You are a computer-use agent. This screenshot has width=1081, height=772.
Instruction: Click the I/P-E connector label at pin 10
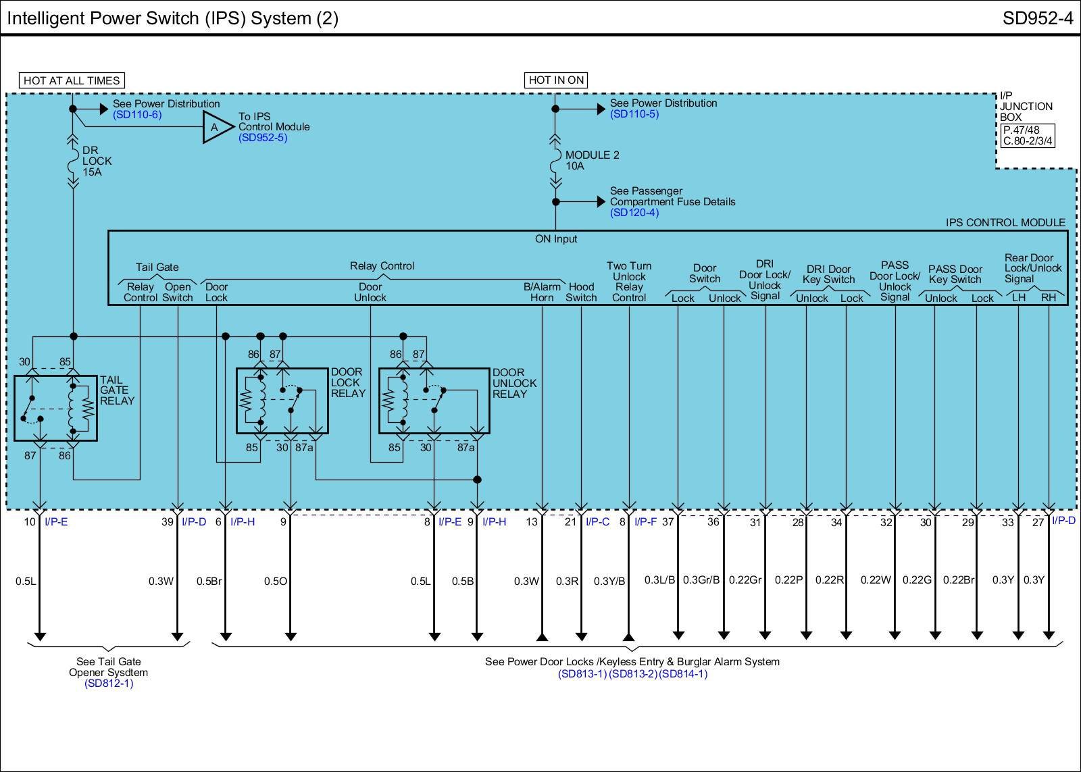tap(56, 522)
